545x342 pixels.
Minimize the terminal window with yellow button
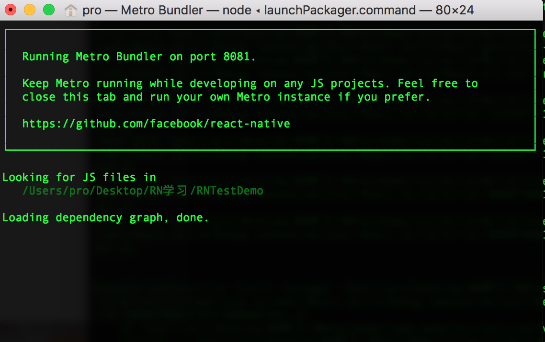tap(30, 10)
